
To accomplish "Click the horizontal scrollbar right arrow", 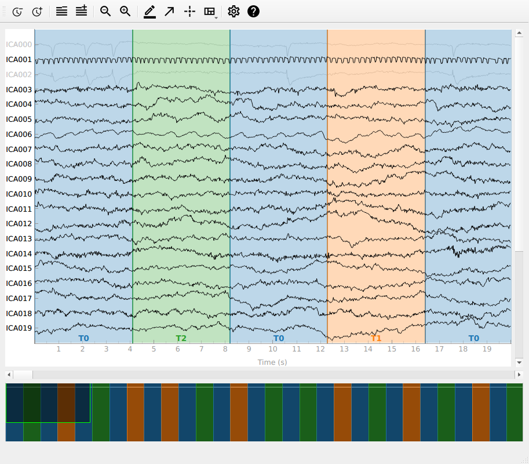I will 519,375.
